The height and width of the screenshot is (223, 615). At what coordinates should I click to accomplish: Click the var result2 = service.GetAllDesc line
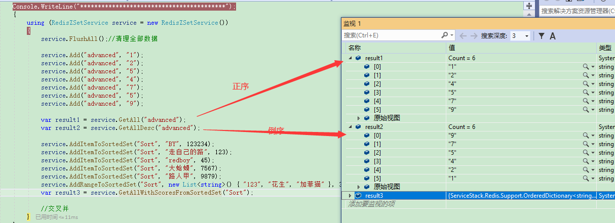pyautogui.click(x=121, y=128)
